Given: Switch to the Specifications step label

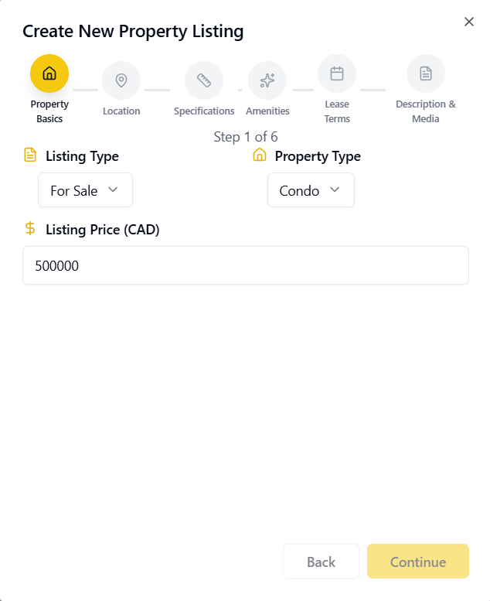Looking at the screenshot, I should (x=204, y=111).
